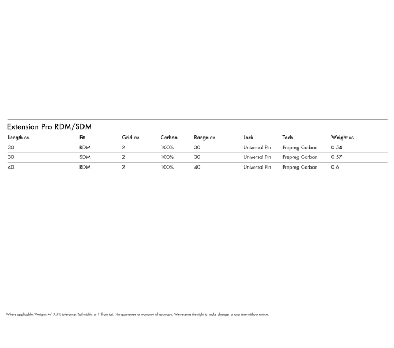Click the 100% carbon value in the SDM row
Viewport: 394px width, 348px height.
[167, 157]
